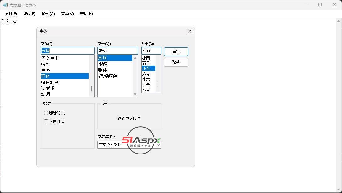Select size 八号 in list
This screenshot has height=193, width=342.
(x=149, y=90)
